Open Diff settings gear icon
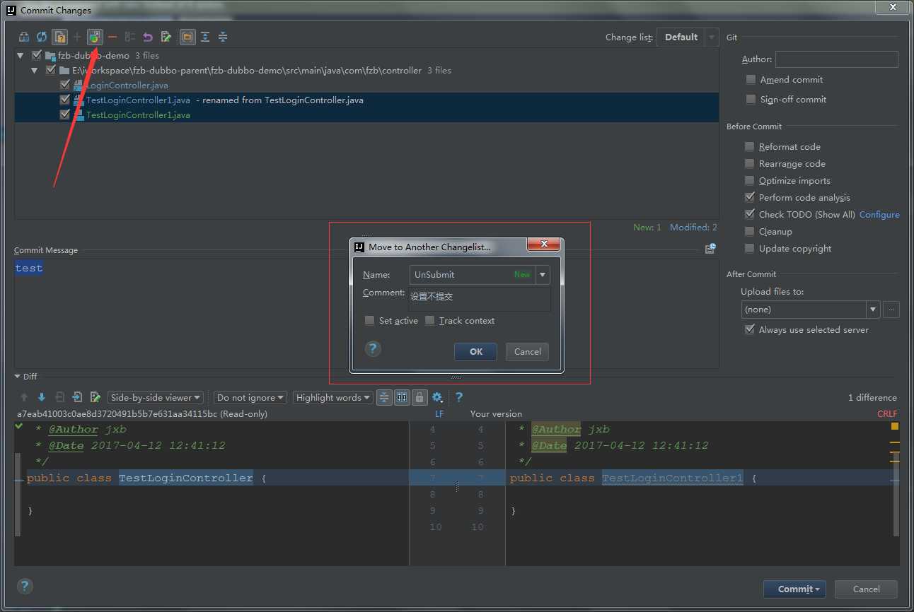 (438, 397)
